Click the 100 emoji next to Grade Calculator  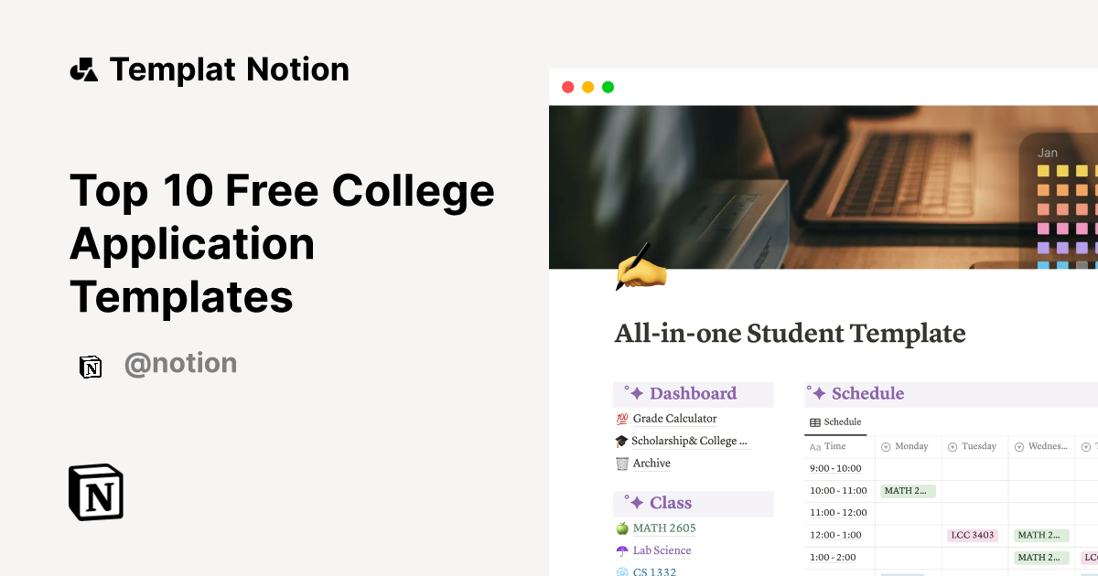tap(622, 418)
